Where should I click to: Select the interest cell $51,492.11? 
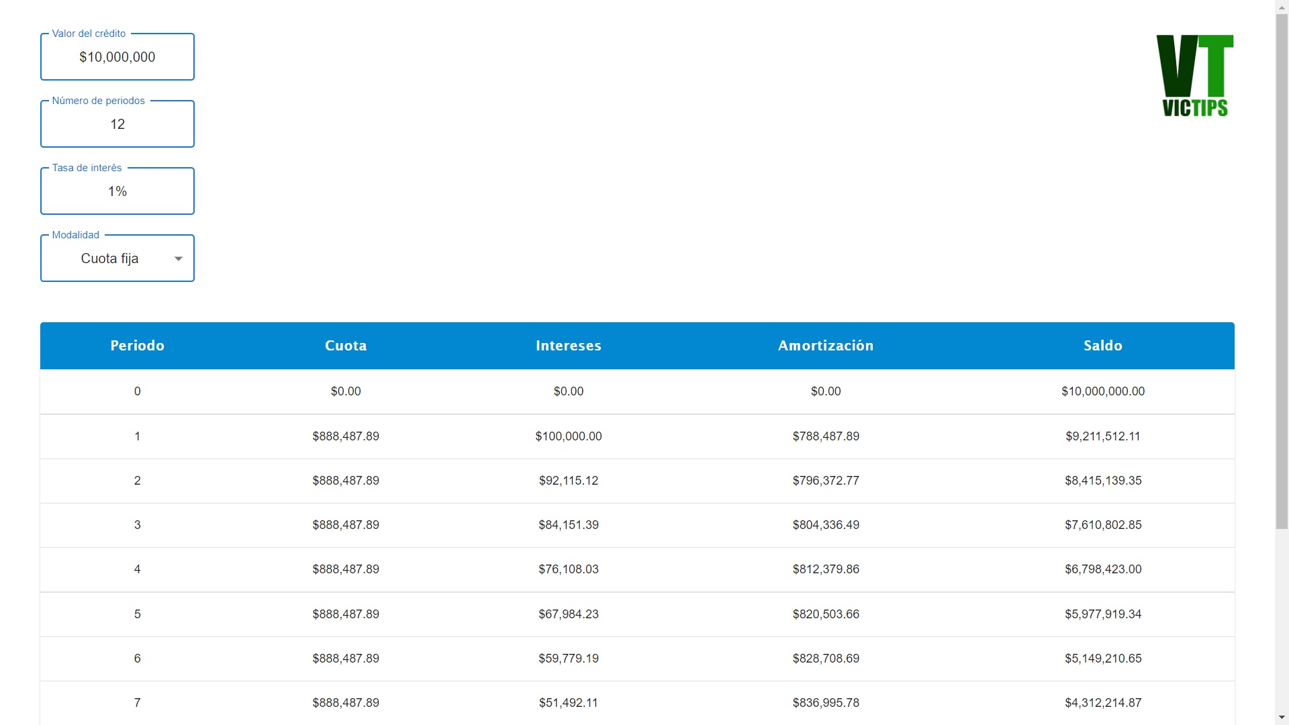[x=569, y=703]
